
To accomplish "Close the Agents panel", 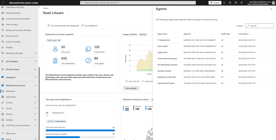I will (271, 9).
